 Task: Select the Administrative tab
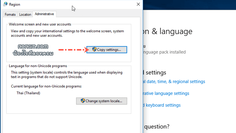click(x=44, y=14)
